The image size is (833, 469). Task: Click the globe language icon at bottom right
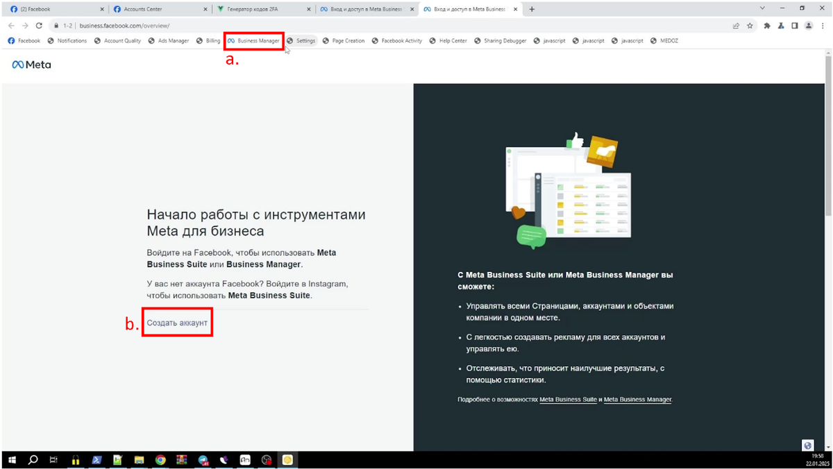(807, 445)
